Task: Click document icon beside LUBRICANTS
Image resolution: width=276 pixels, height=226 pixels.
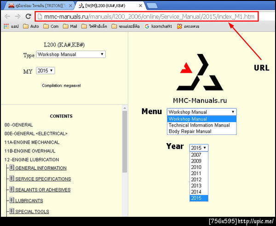Action: (11, 200)
